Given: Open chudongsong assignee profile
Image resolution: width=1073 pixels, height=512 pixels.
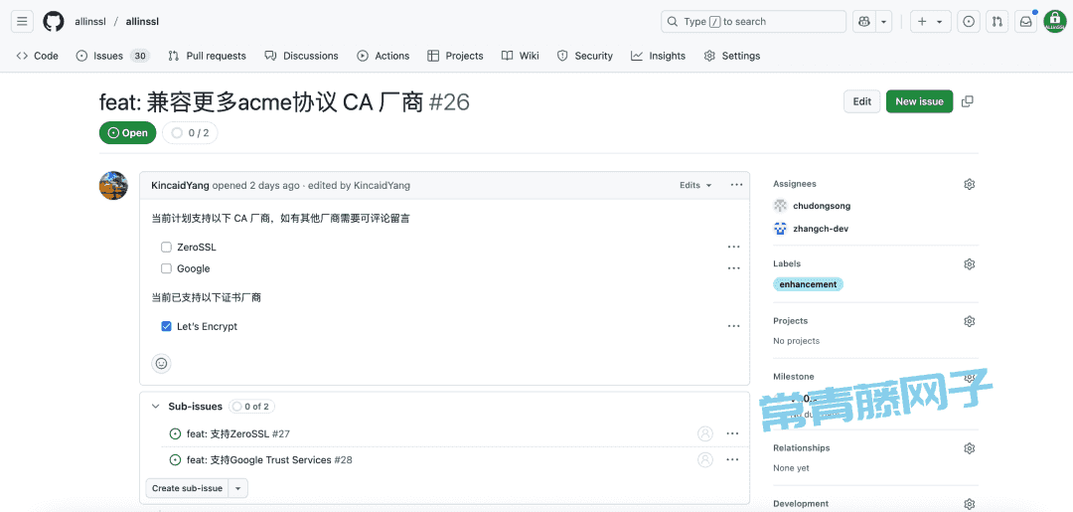Looking at the screenshot, I should [822, 206].
